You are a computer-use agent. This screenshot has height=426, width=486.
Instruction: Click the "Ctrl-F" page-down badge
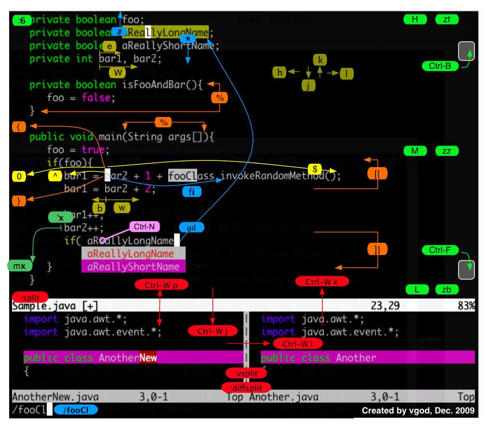click(440, 250)
